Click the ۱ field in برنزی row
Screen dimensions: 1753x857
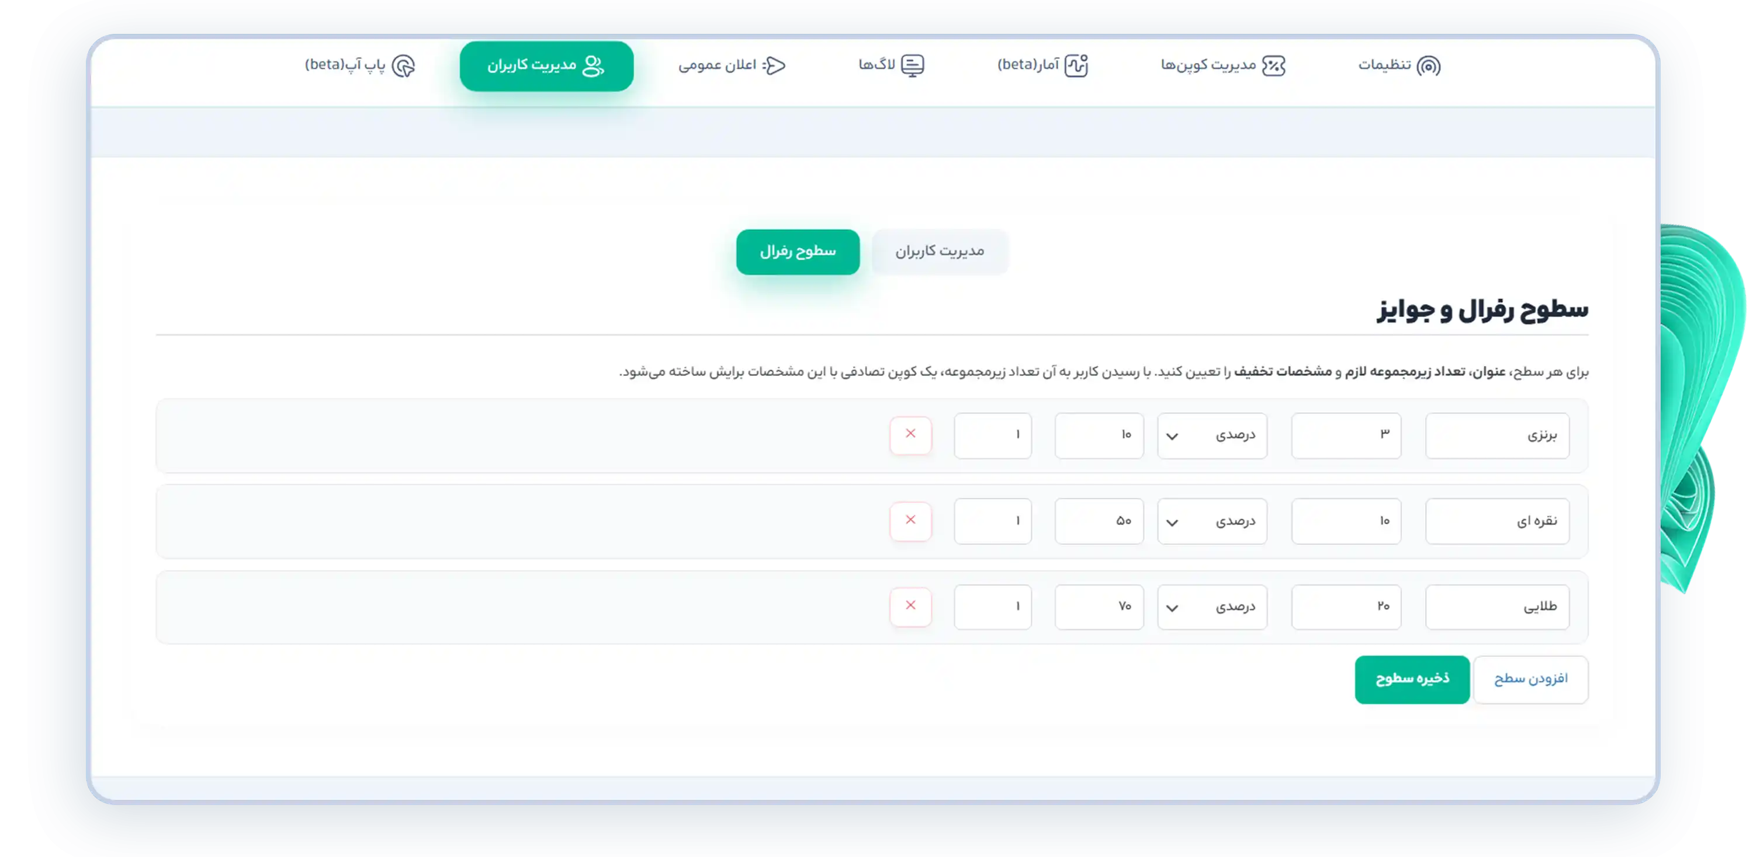[993, 436]
